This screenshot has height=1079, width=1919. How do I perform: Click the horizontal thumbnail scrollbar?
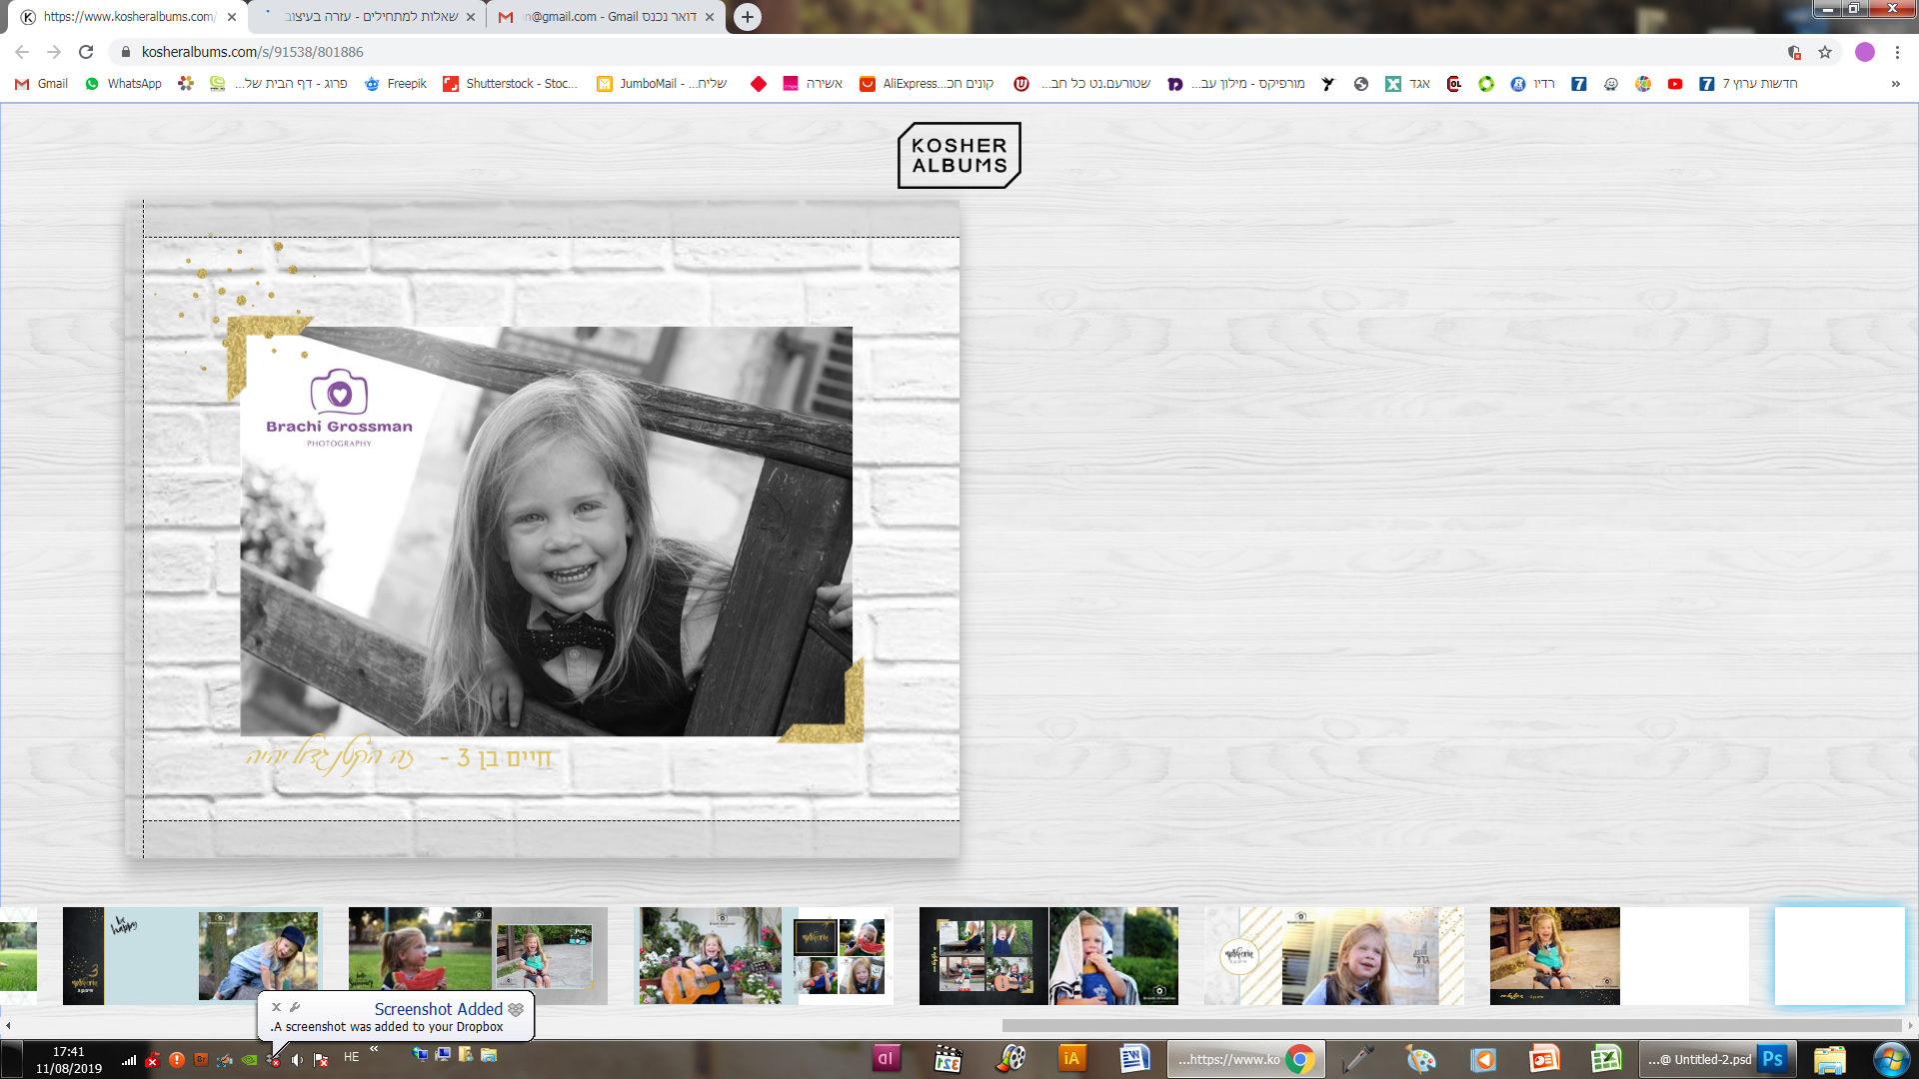point(1449,1026)
